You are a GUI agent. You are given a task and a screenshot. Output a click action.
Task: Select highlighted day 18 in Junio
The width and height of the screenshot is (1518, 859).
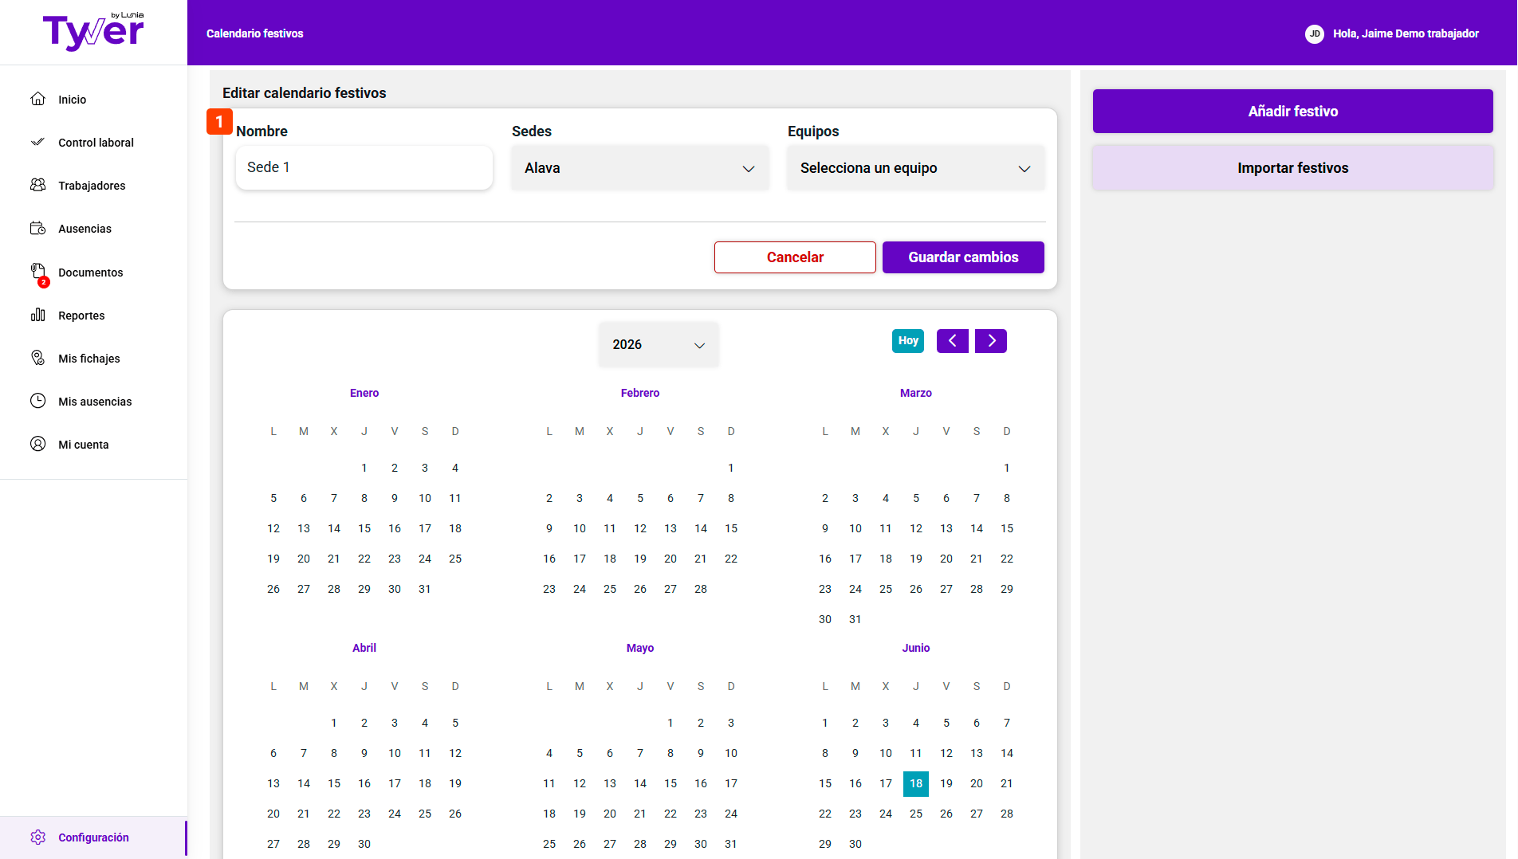point(916,783)
